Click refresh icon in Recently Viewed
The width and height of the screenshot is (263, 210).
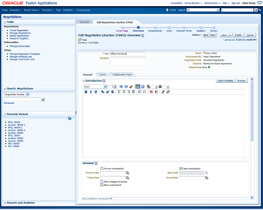pos(69,119)
